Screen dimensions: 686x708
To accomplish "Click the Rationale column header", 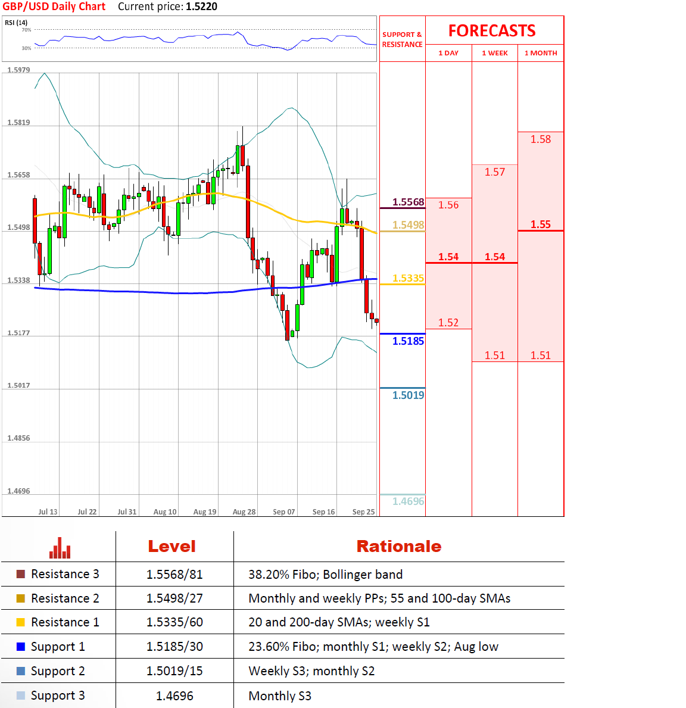I will point(399,547).
